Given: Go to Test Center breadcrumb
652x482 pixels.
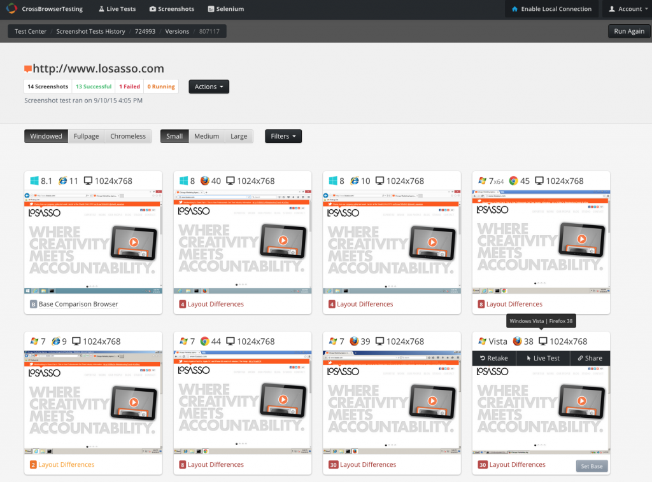Looking at the screenshot, I should point(31,31).
